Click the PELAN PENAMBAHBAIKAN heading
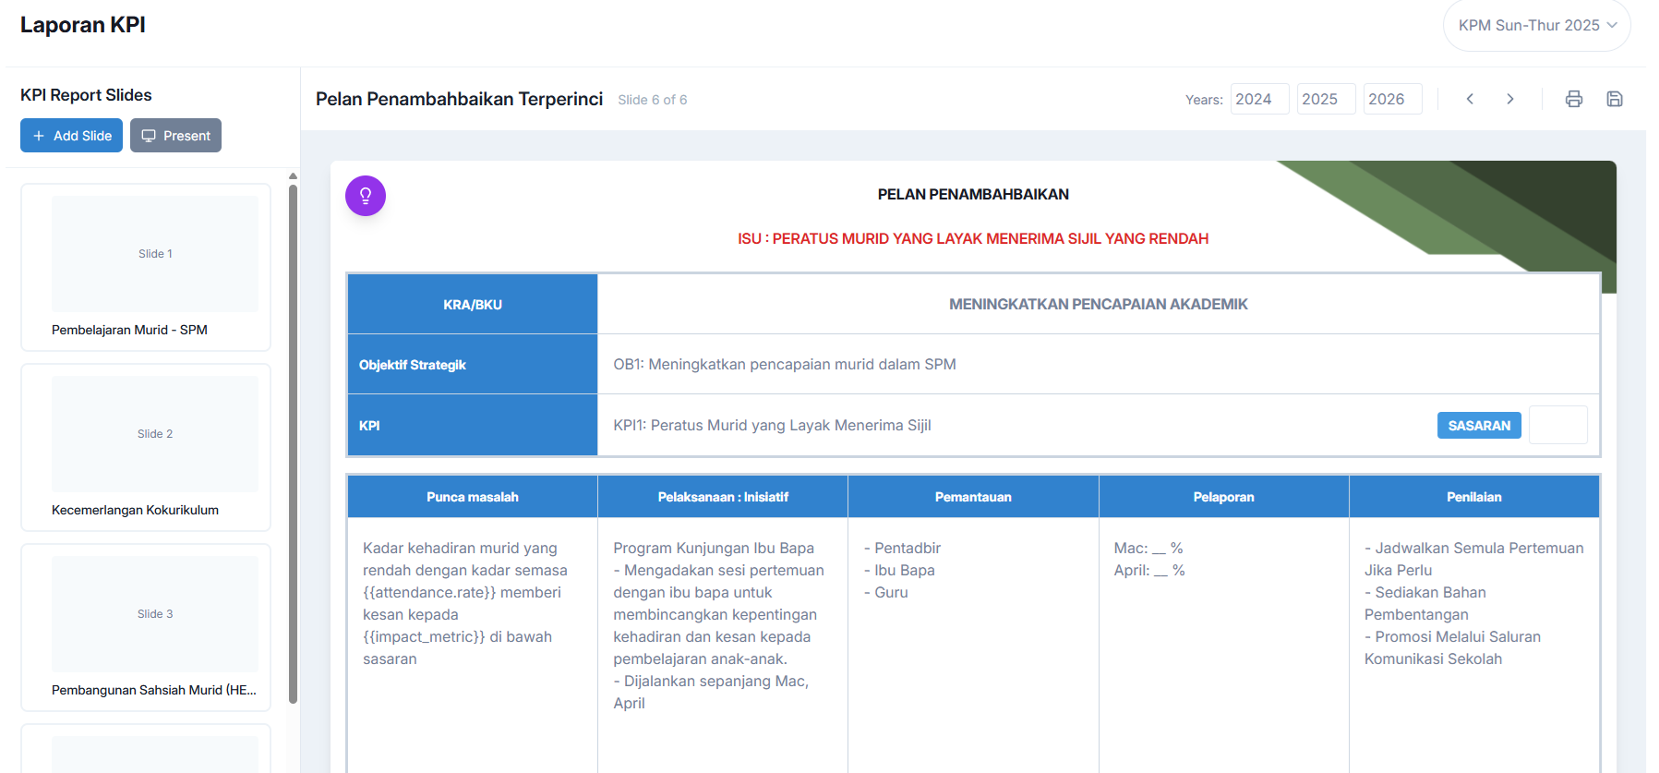Image resolution: width=1659 pixels, height=773 pixels. pos(973,194)
